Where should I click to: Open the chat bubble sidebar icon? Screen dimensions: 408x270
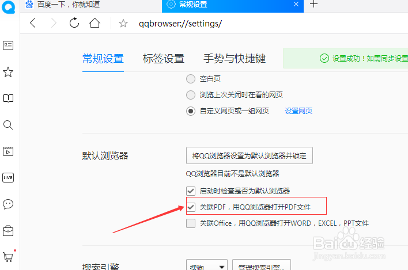click(8, 204)
